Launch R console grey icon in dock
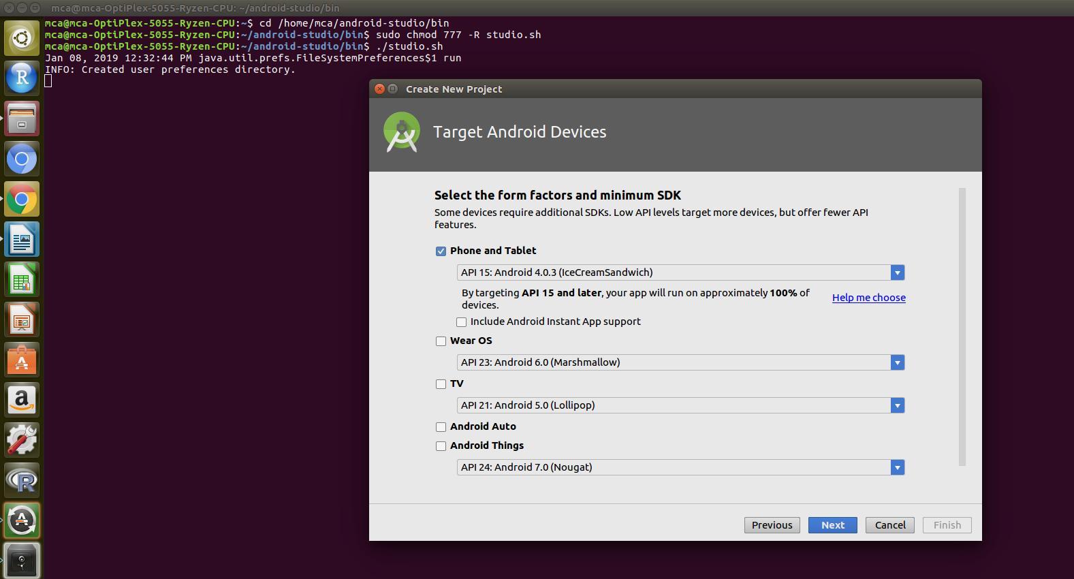Viewport: 1074px width, 579px height. (22, 480)
